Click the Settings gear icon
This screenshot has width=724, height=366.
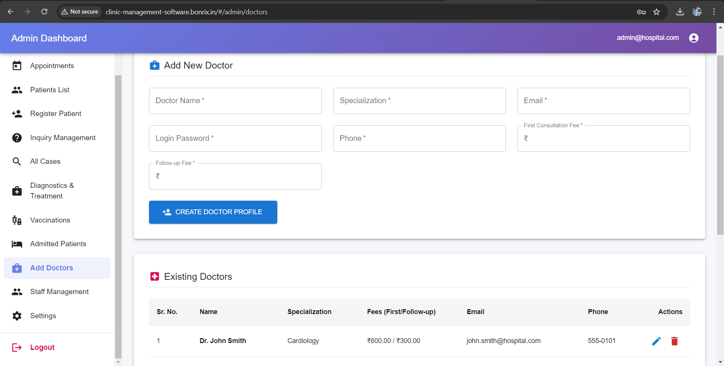[17, 316]
